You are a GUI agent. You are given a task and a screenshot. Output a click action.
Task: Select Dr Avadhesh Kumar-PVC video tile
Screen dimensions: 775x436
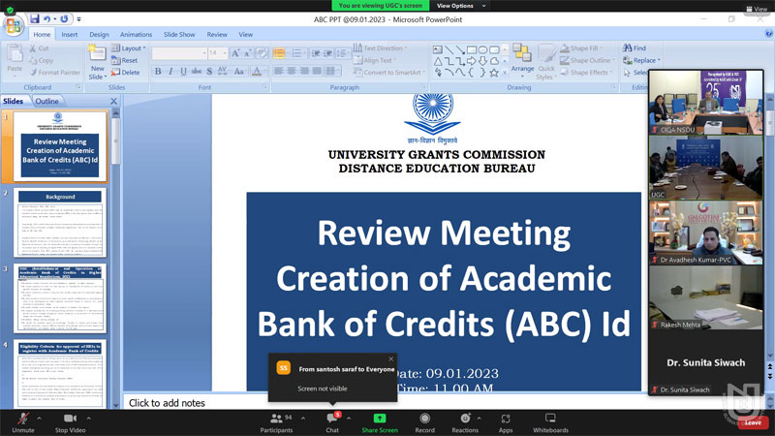706,233
